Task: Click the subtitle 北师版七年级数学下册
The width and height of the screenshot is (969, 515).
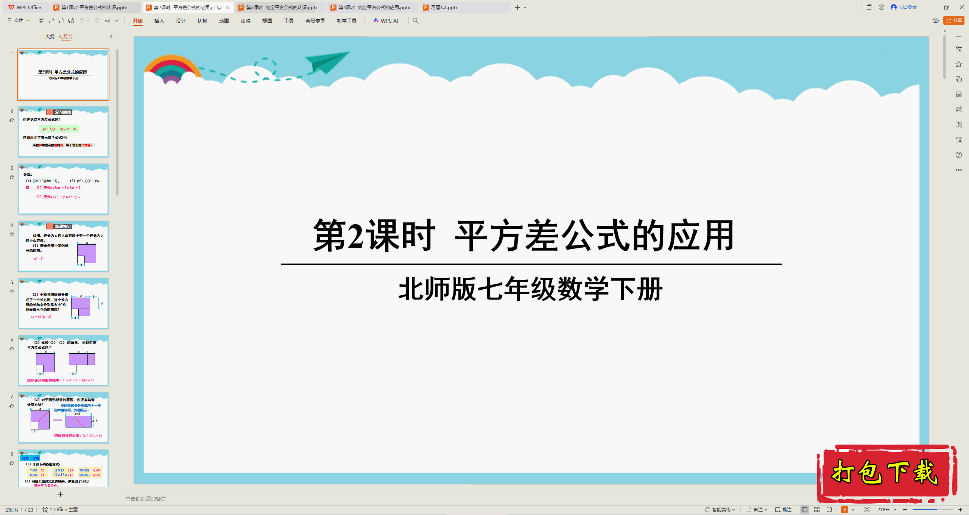Action: point(530,289)
